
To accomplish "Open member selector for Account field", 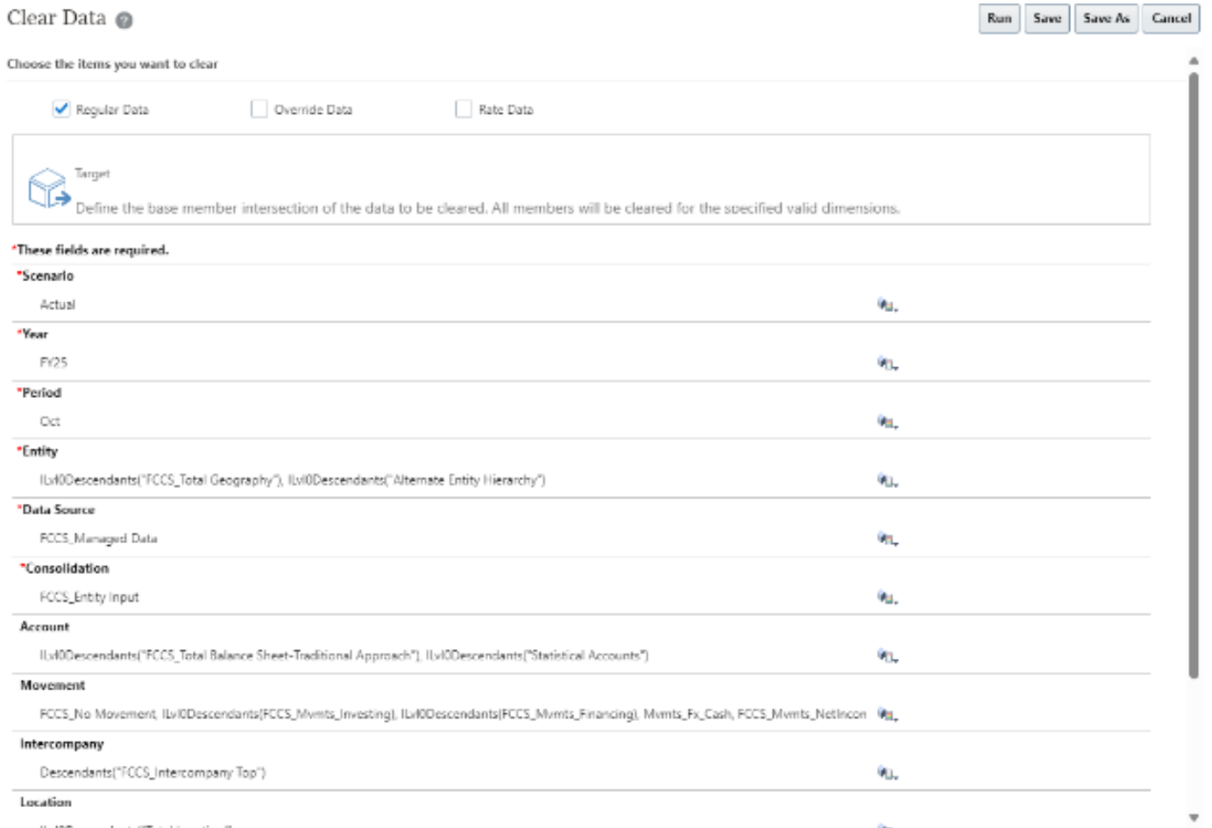I will pyautogui.click(x=887, y=655).
